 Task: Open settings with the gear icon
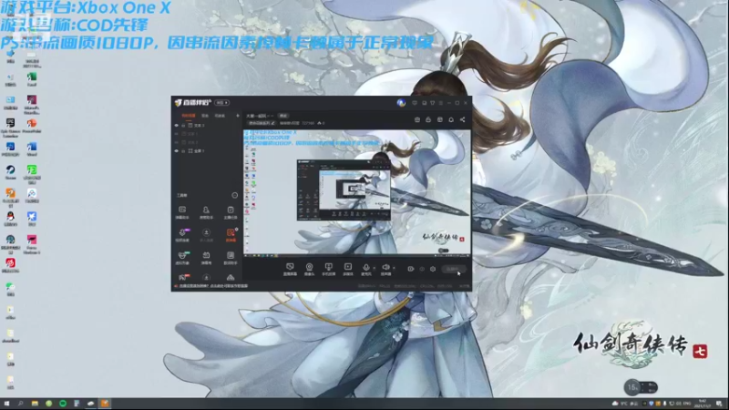(433, 269)
